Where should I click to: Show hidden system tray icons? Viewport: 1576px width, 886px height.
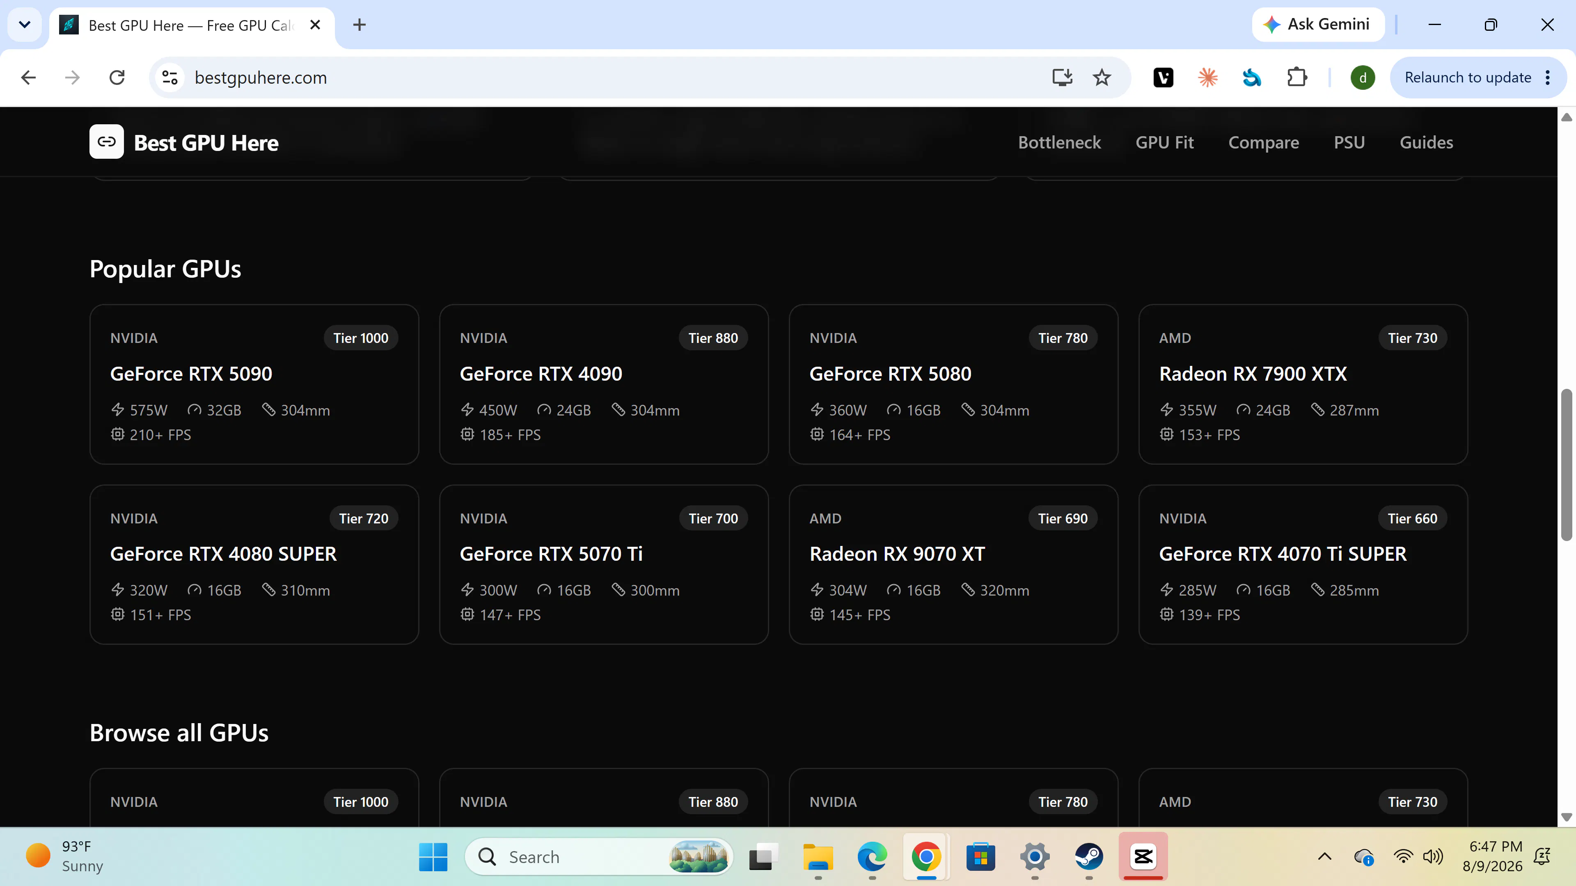pos(1324,856)
